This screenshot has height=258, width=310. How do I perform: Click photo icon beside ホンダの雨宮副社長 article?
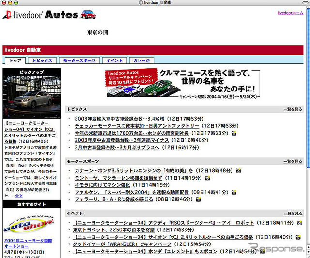tap(234, 133)
